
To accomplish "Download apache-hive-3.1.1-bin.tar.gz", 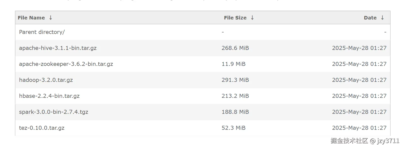I will pos(58,48).
